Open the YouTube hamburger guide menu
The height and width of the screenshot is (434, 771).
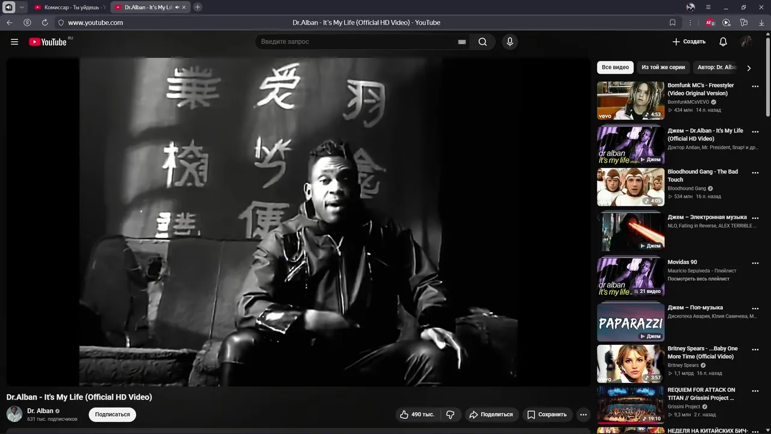coord(14,42)
